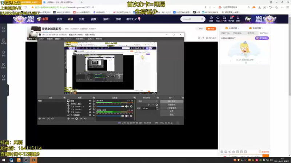Viewport: 291px width, 163px height.
Task: Remove scene transition with minus icon
Action: click(x=152, y=105)
